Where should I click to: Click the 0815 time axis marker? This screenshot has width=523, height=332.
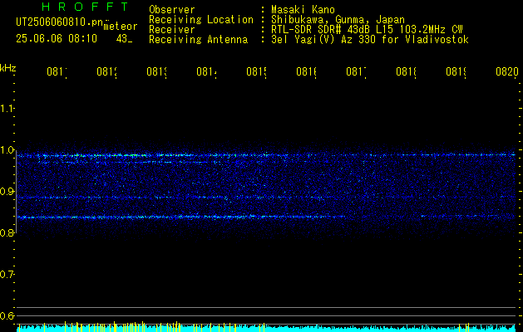tap(256, 71)
